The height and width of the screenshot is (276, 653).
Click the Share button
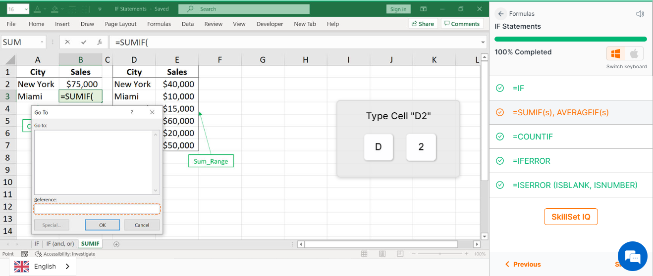coord(423,24)
